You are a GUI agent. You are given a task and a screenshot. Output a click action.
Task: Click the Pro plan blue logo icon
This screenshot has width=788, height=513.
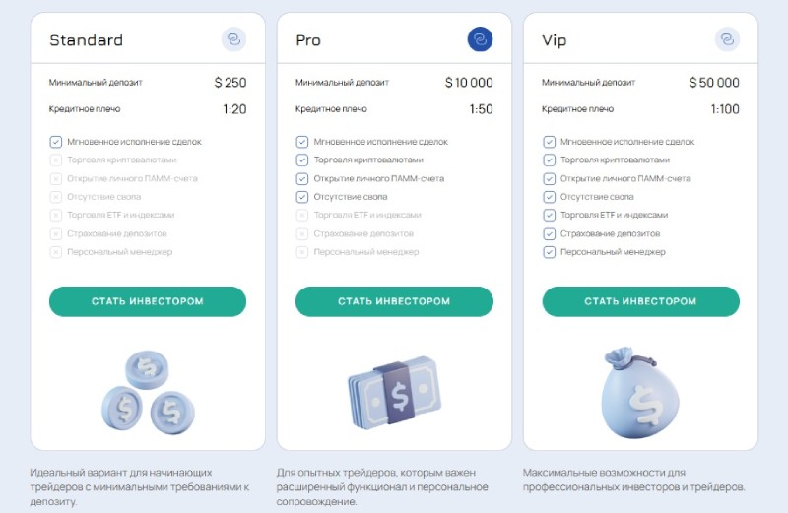tap(480, 39)
